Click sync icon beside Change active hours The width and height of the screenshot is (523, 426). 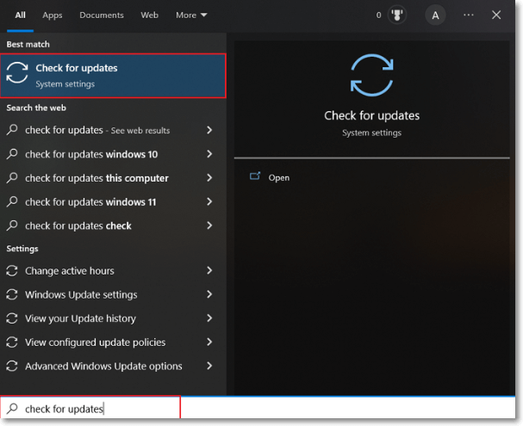12,271
